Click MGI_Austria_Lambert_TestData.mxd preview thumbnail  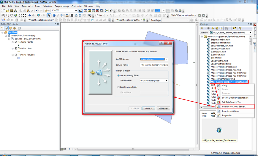tap(219, 131)
